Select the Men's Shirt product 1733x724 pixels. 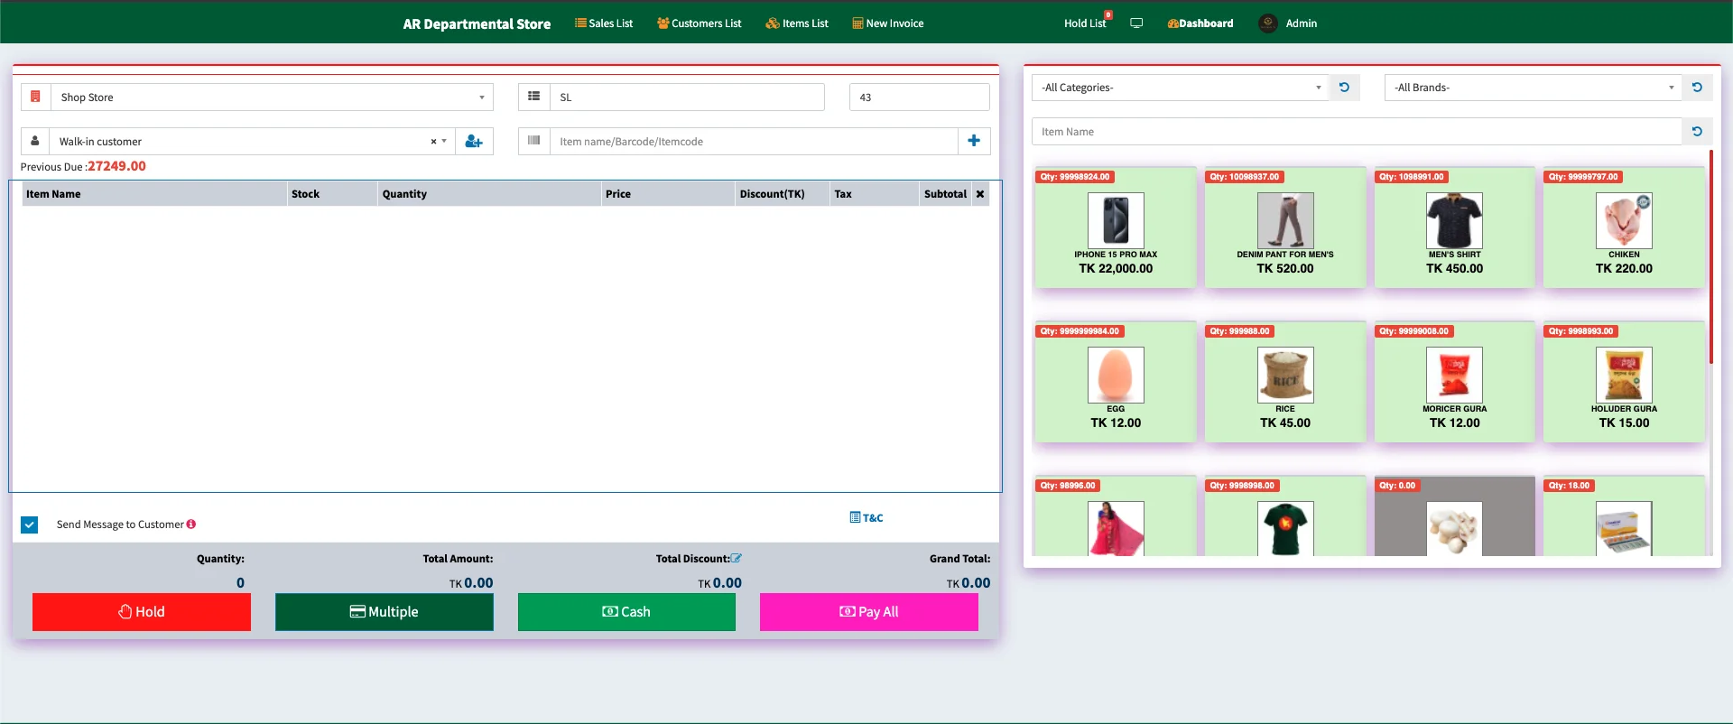(1454, 227)
